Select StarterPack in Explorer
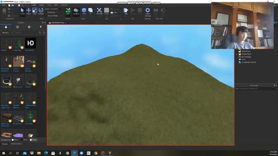Screen dimensions: 278x156 pos(246,51)
